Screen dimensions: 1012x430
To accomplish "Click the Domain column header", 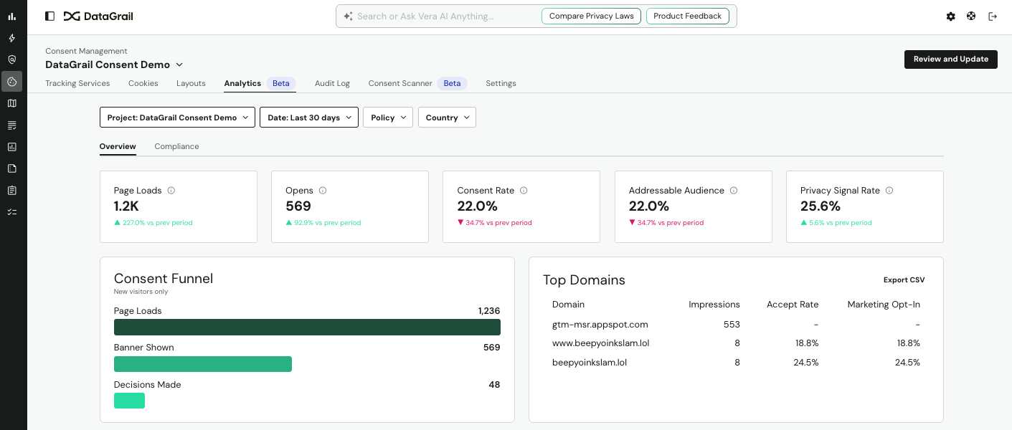I will pyautogui.click(x=568, y=305).
